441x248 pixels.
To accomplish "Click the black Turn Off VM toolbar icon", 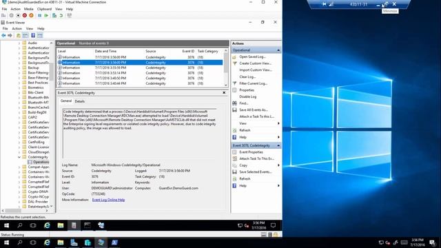I will 18,15.
